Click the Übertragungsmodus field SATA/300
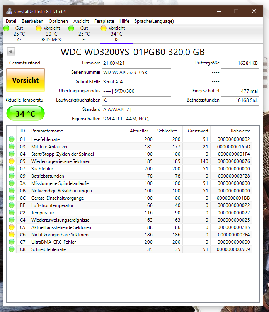Image resolution: width=269 pixels, height=312 pixels. click(x=136, y=91)
